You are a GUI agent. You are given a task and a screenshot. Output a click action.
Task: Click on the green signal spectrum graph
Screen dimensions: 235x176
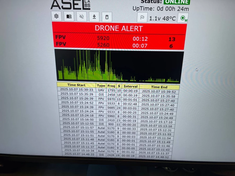point(119,66)
